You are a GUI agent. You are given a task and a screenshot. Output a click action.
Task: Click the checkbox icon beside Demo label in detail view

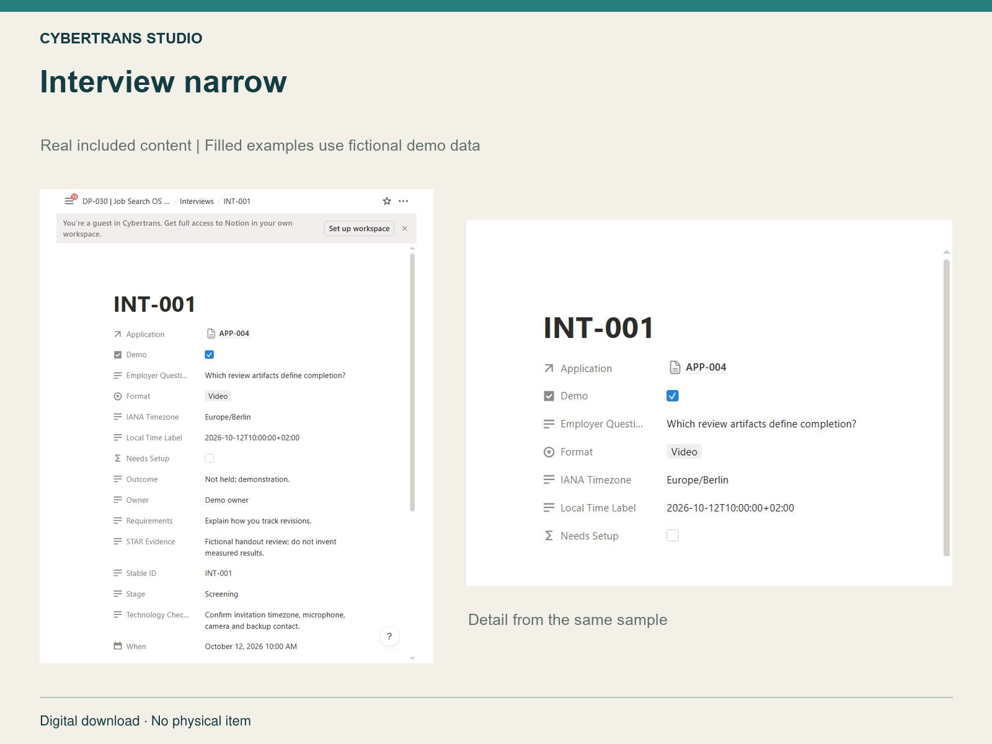point(549,396)
